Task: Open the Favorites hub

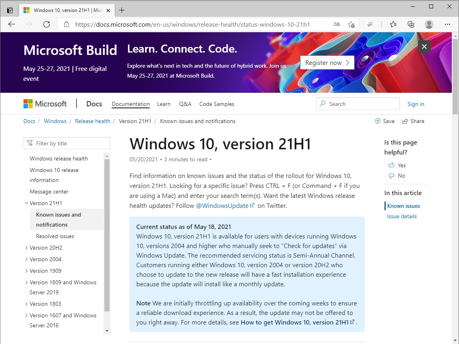Action: pos(393,24)
